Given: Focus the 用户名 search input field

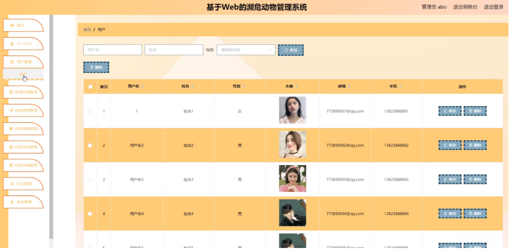Looking at the screenshot, I should click(x=113, y=50).
